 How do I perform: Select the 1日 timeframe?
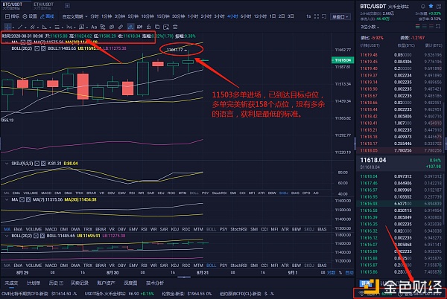(x=273, y=16)
